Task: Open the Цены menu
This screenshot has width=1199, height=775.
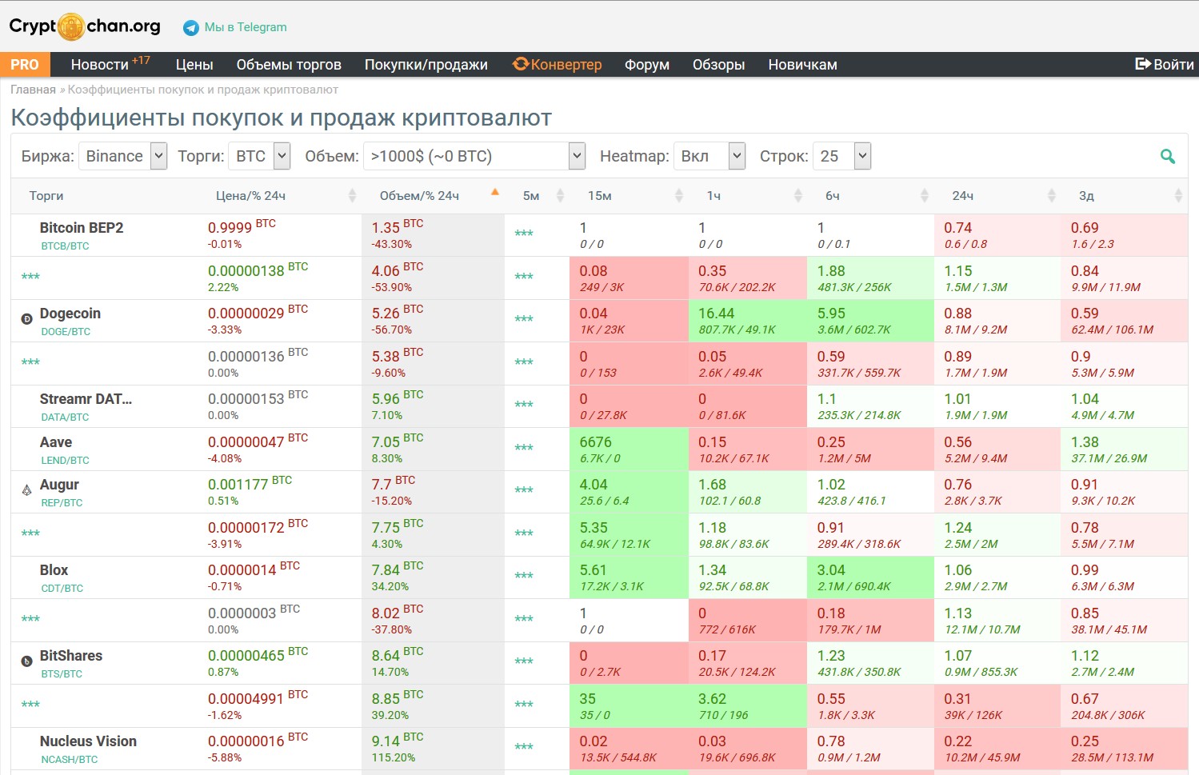Action: [194, 65]
